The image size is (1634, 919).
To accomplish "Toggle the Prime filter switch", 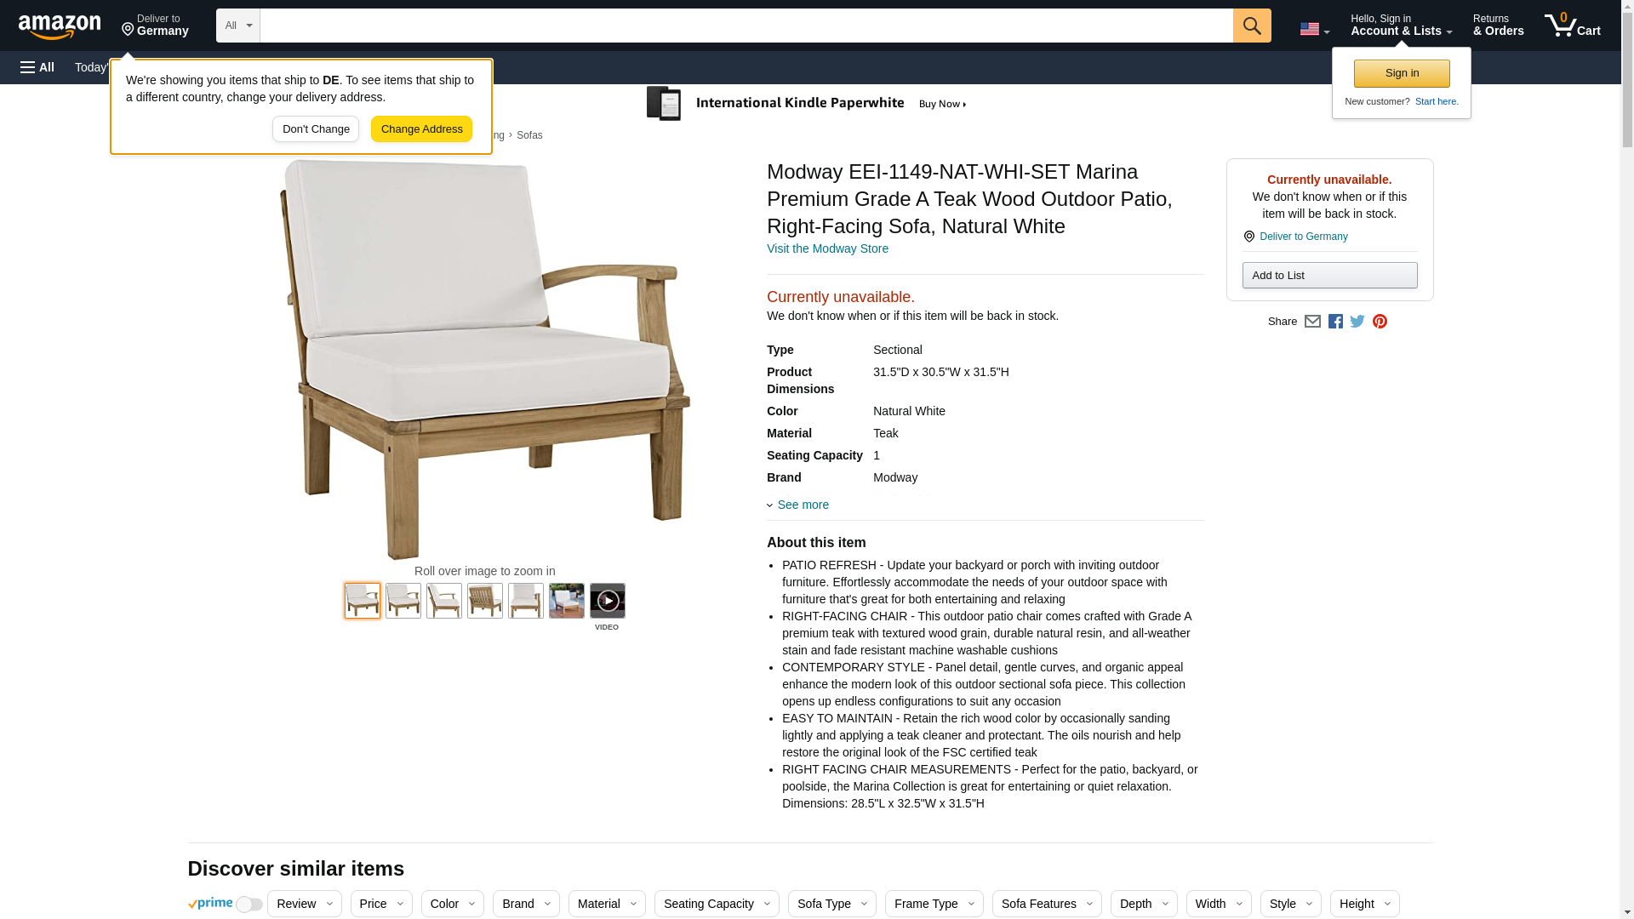I will (x=249, y=905).
